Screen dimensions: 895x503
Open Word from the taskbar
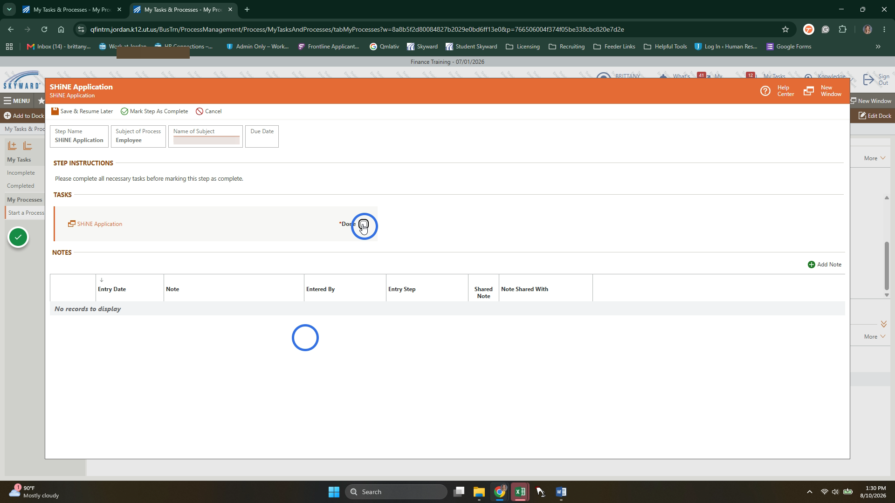(x=561, y=492)
